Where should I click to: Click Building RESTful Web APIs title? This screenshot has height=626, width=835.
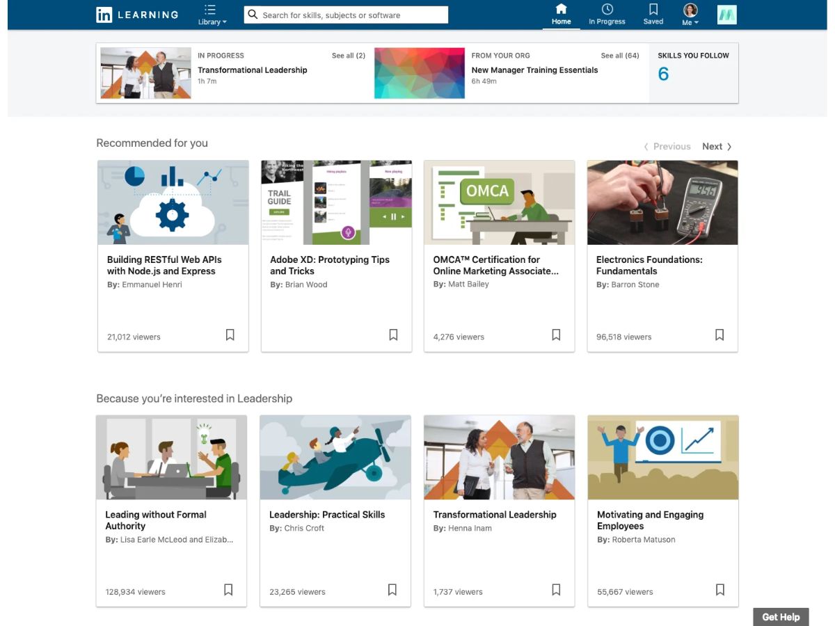(164, 265)
